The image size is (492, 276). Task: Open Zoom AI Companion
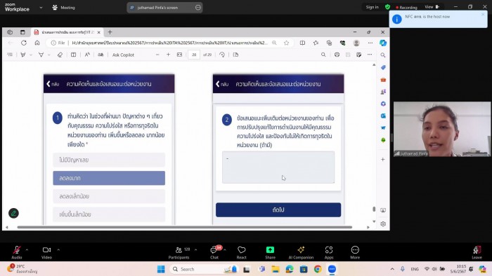click(x=301, y=252)
